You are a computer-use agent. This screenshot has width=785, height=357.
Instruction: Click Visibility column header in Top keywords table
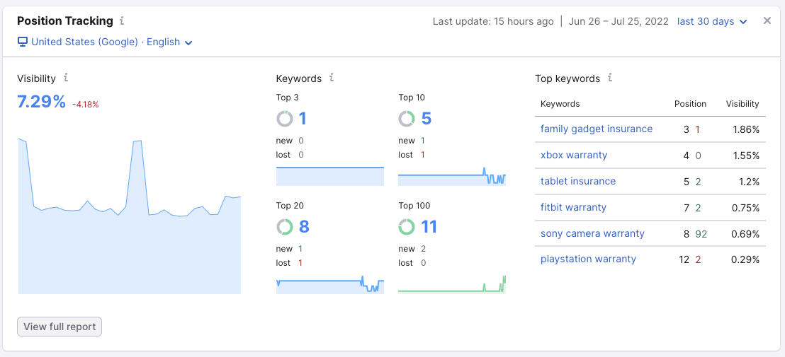coord(742,104)
